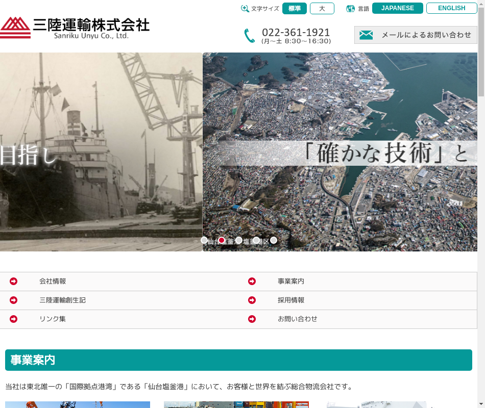
Task: Click red arrow icon beside リンク集
Action: (14, 319)
